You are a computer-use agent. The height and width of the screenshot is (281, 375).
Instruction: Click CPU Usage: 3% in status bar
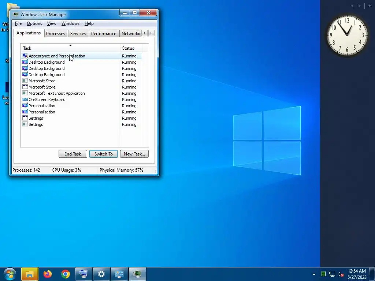[66, 170]
